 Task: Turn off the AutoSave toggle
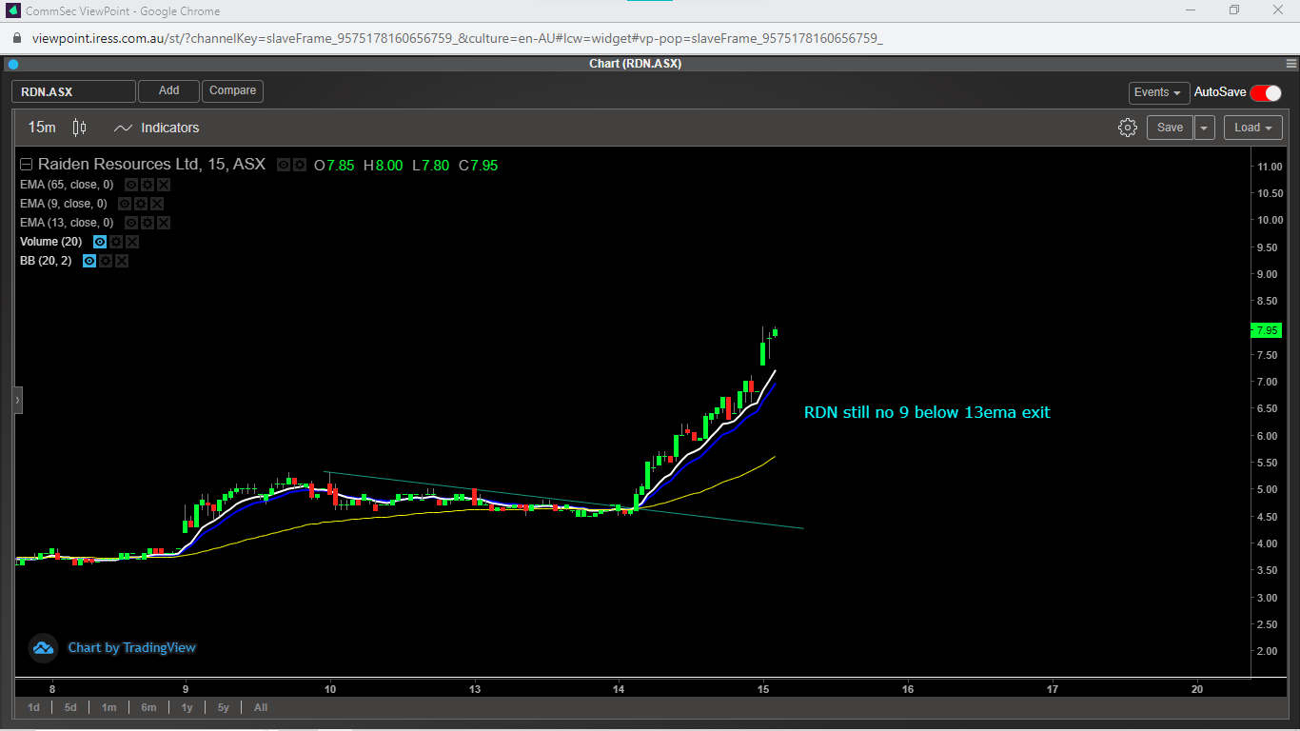coord(1266,92)
